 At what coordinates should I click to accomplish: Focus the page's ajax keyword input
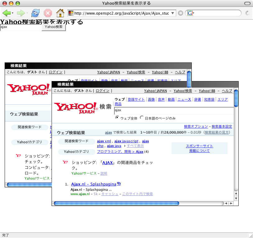click(20, 27)
